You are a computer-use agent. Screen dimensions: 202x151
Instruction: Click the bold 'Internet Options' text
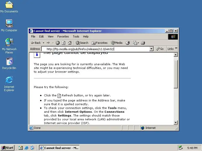[x=78, y=112]
